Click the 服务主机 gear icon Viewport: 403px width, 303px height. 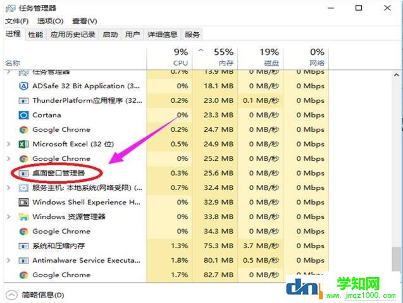click(23, 188)
